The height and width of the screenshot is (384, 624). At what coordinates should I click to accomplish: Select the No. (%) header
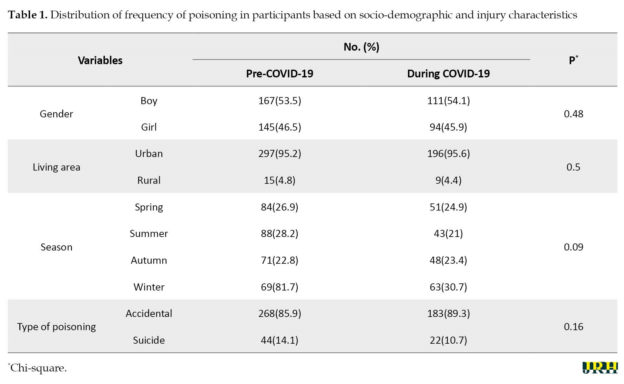tap(361, 47)
